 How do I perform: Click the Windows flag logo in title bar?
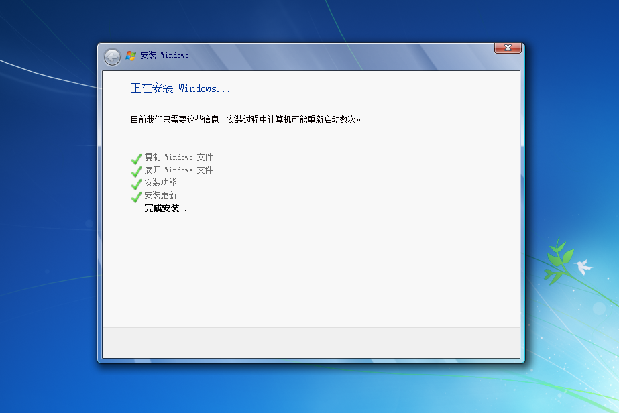coord(131,56)
